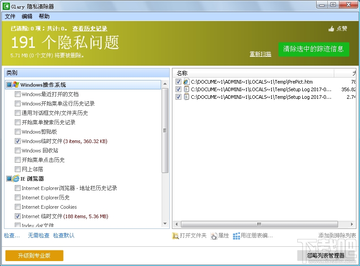Screen dimensions: 360x266
Task: Uncheck Internet 临时文件 checkbox
Action: click(x=17, y=216)
